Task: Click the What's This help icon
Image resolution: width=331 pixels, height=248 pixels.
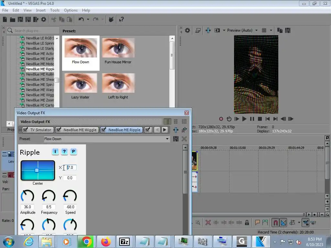Action: point(121,20)
